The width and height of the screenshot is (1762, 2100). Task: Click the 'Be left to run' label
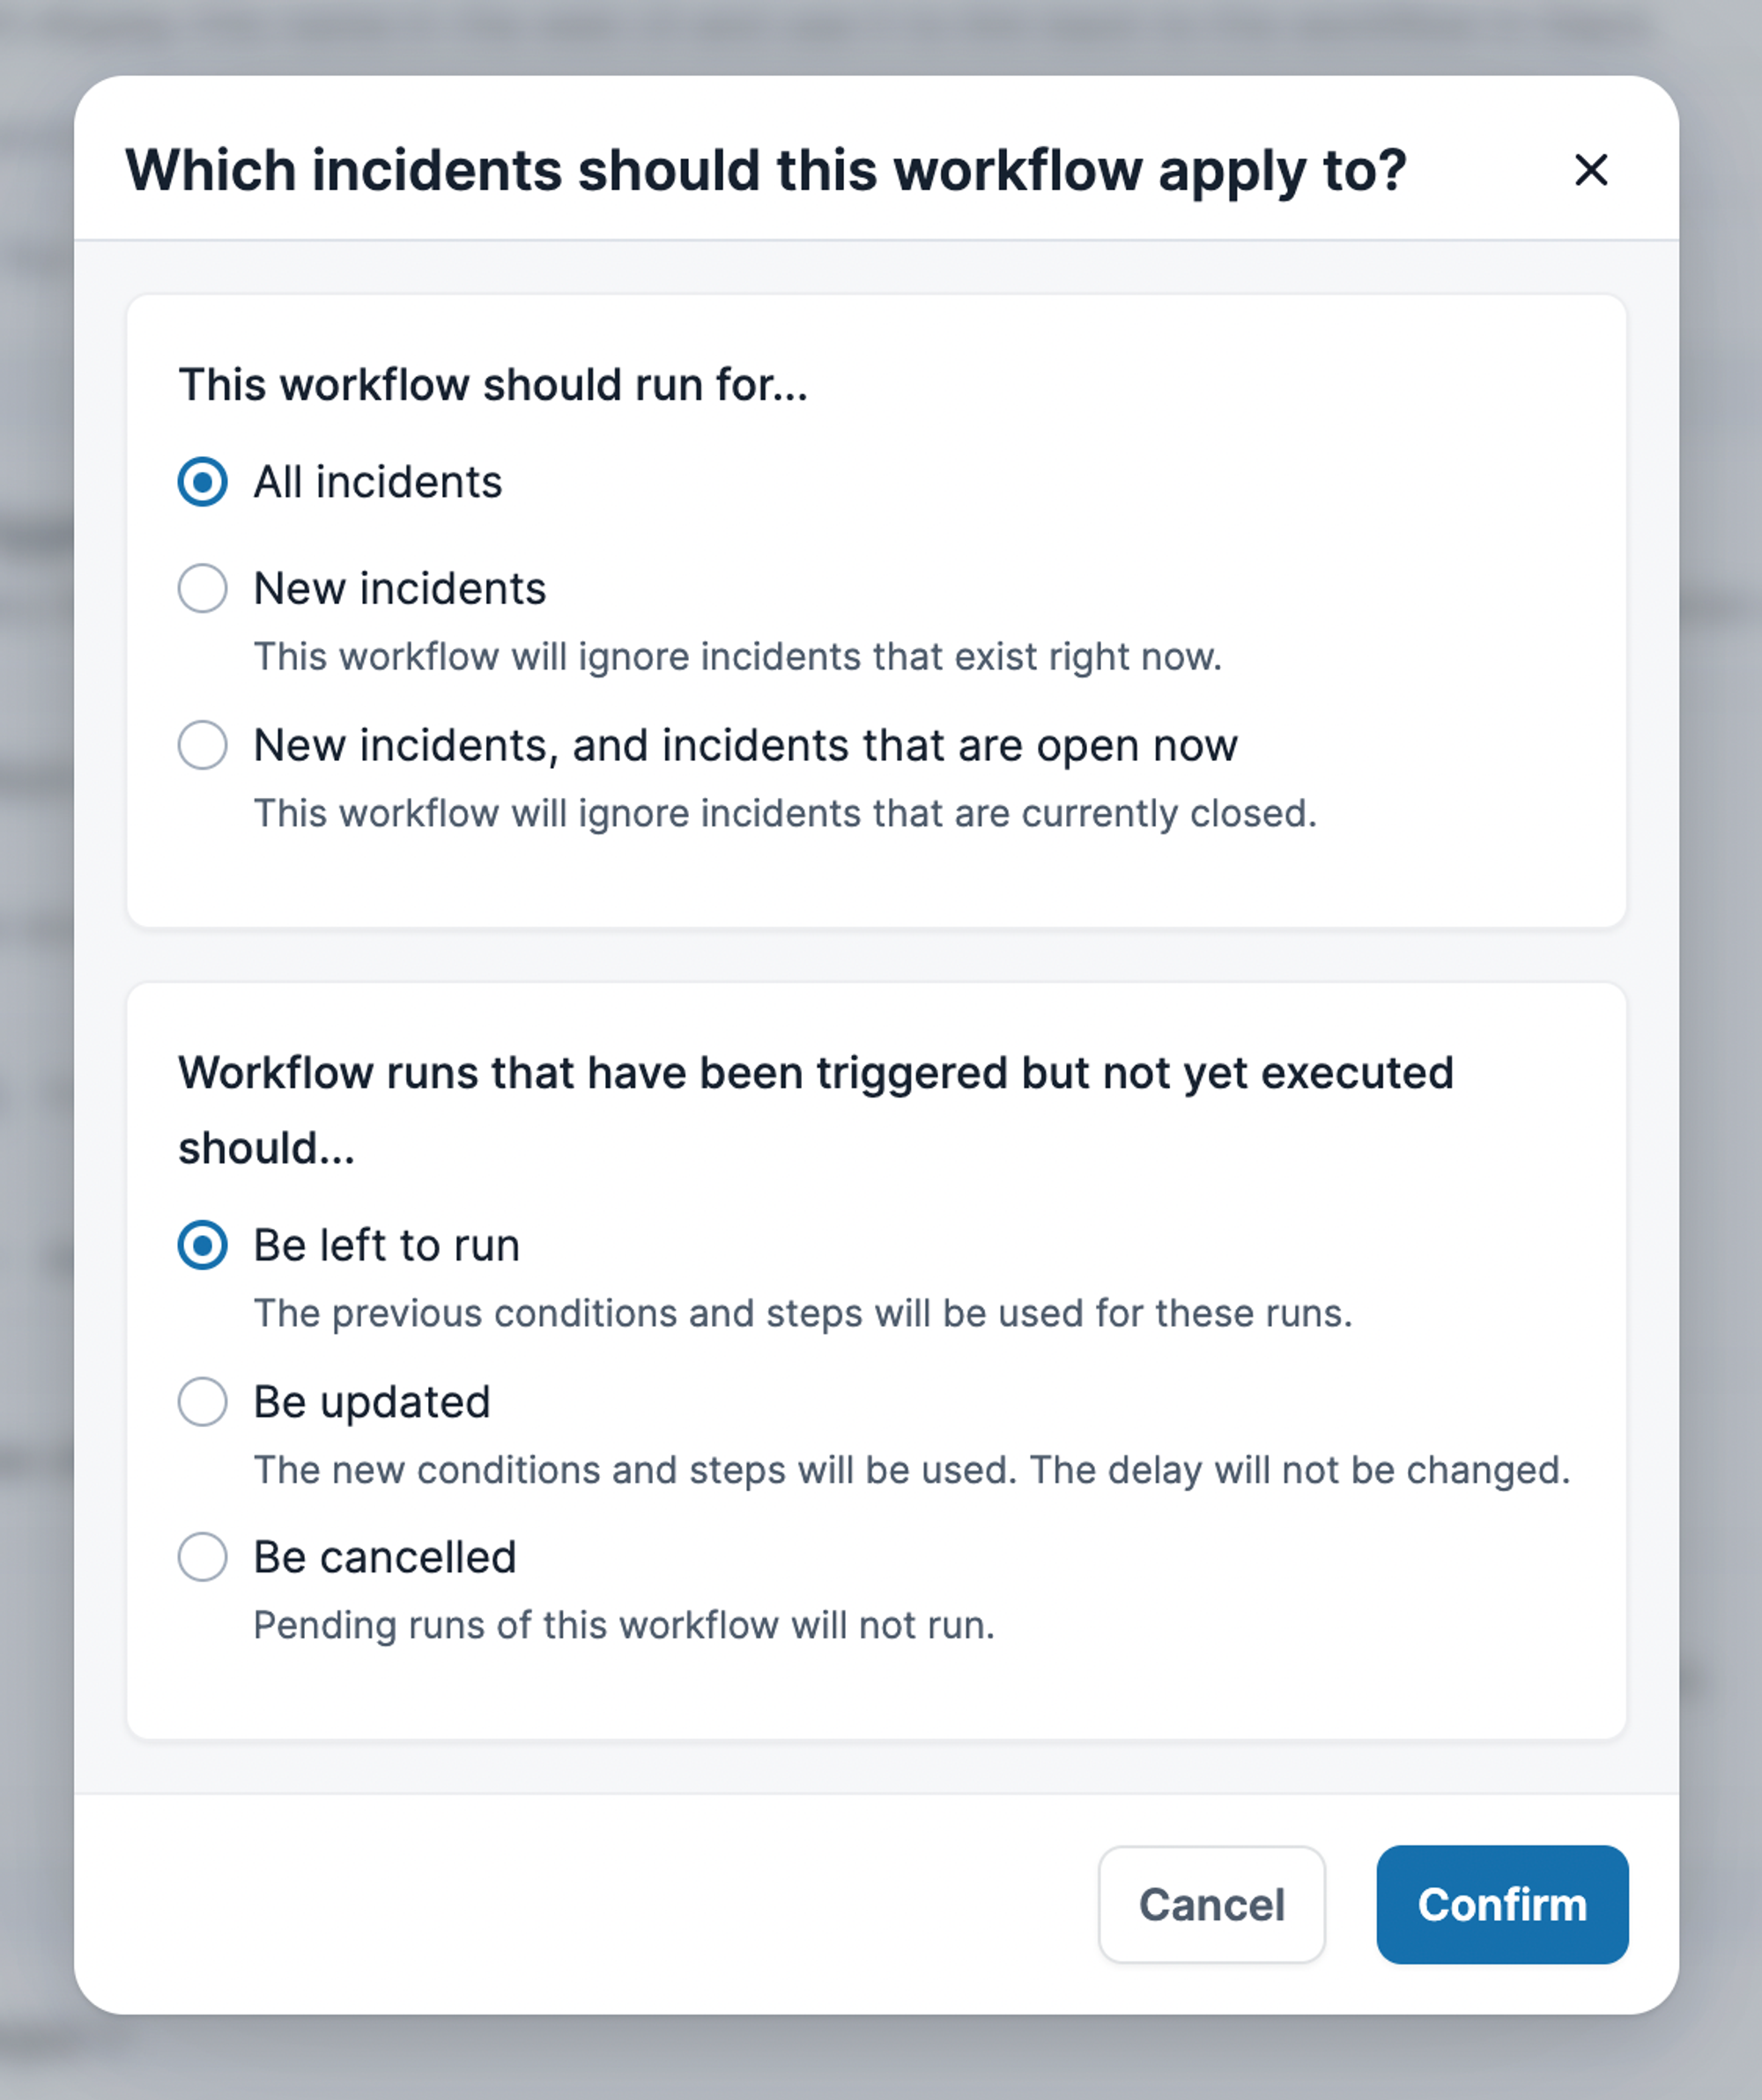point(387,1245)
